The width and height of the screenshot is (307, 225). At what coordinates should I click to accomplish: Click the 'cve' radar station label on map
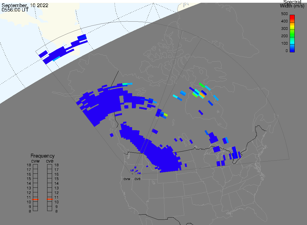(x=137, y=179)
